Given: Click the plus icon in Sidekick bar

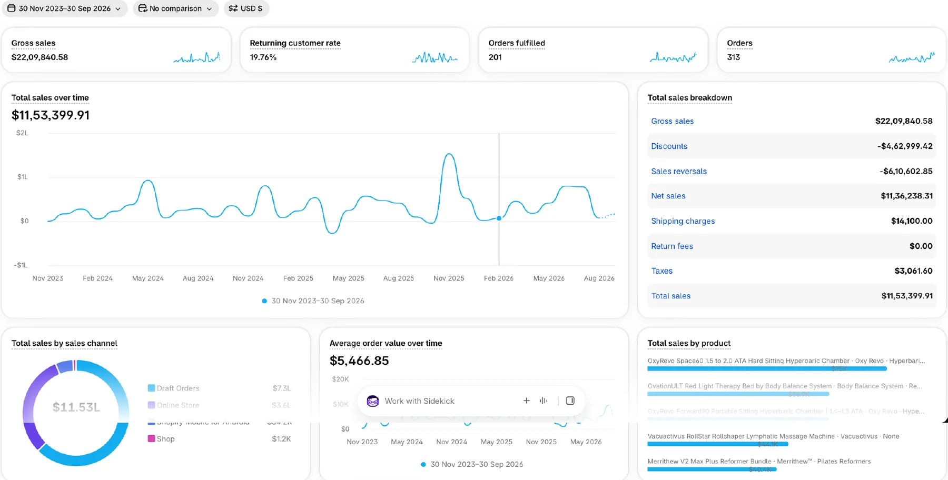Looking at the screenshot, I should coord(526,401).
